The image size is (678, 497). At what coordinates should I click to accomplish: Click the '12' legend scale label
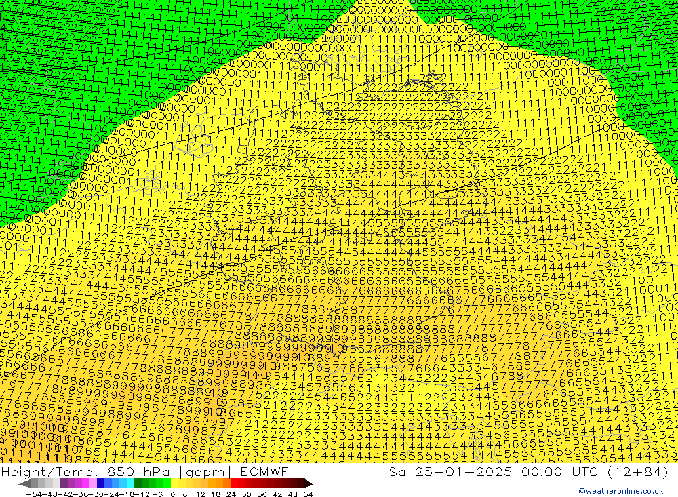click(x=200, y=494)
